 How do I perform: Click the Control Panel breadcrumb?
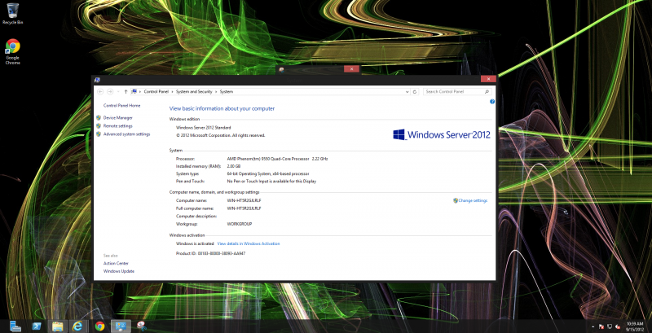pos(156,92)
